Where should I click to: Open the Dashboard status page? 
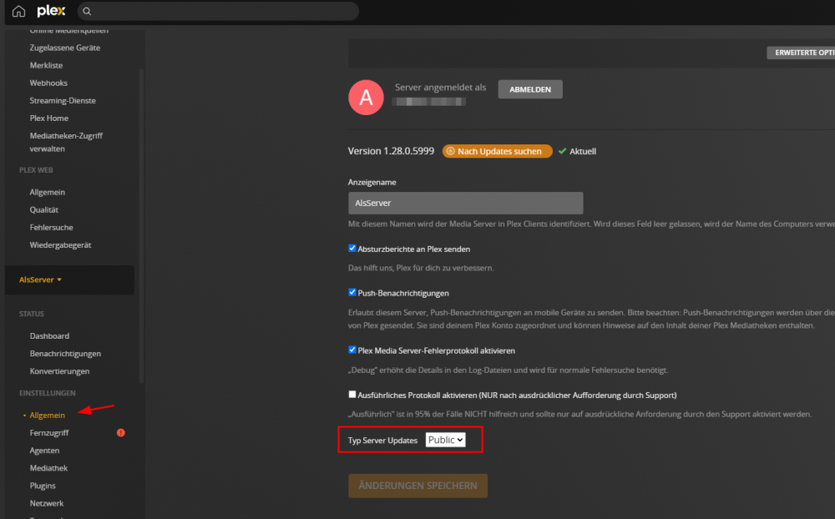(49, 336)
